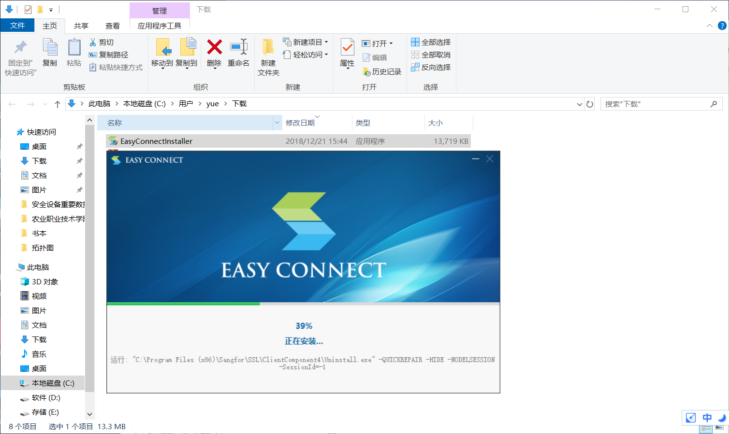Click Invert selection (反向选择)

click(x=431, y=68)
